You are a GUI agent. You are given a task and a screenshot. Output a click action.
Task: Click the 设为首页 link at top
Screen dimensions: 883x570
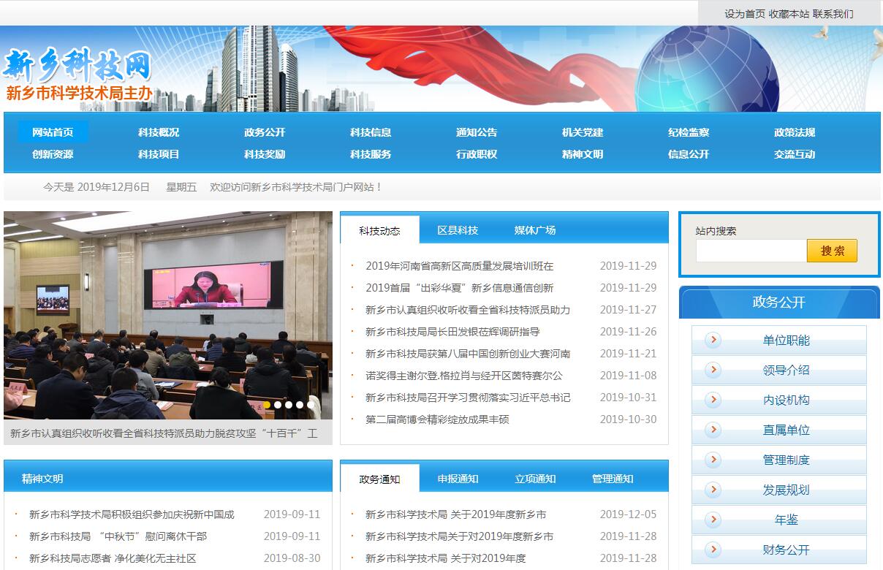[744, 14]
